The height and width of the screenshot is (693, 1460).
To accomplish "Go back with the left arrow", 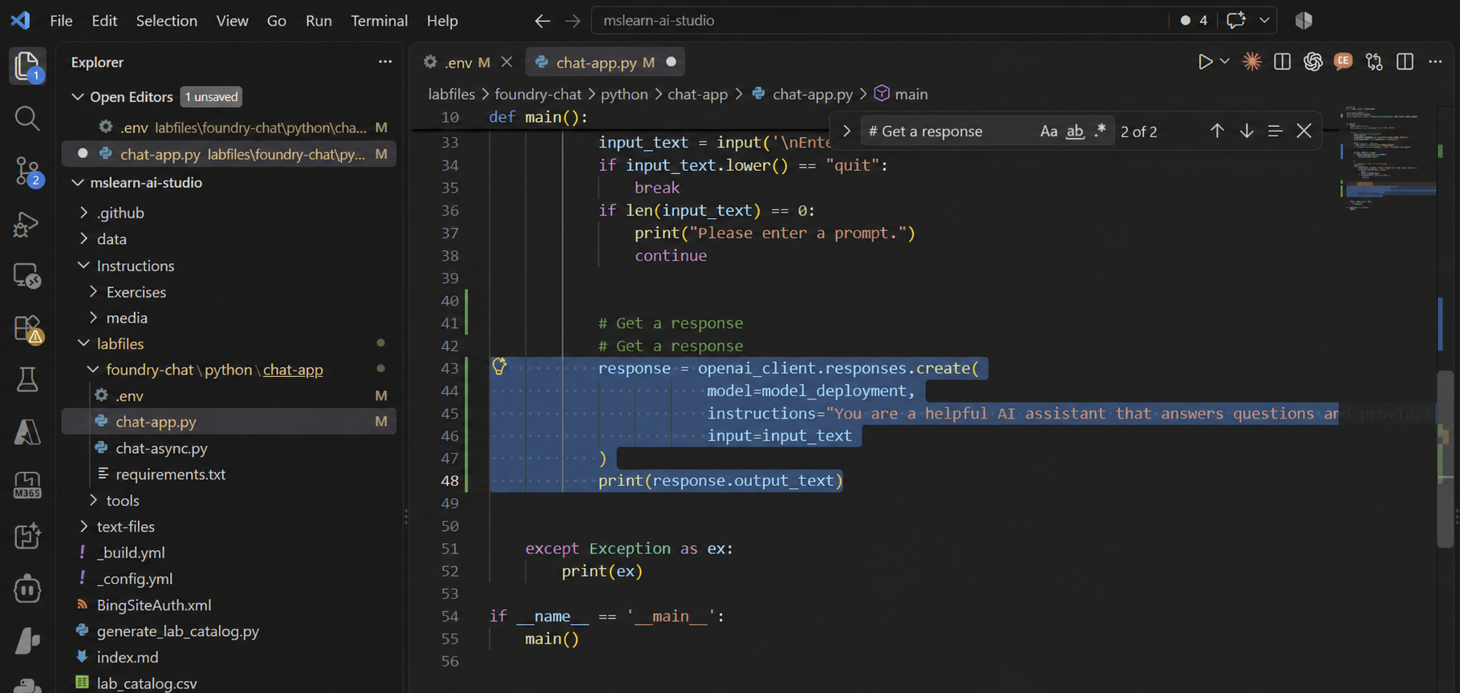I will [x=542, y=21].
